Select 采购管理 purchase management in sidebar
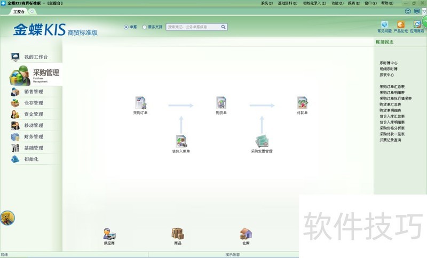This screenshot has width=427, height=258. point(35,75)
